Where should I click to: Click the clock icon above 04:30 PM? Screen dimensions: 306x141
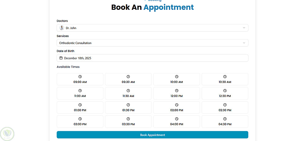[225, 119]
